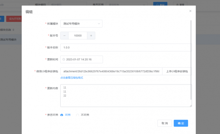Click the clock icon in 更新时间
220x134 pixels.
pos(64,60)
